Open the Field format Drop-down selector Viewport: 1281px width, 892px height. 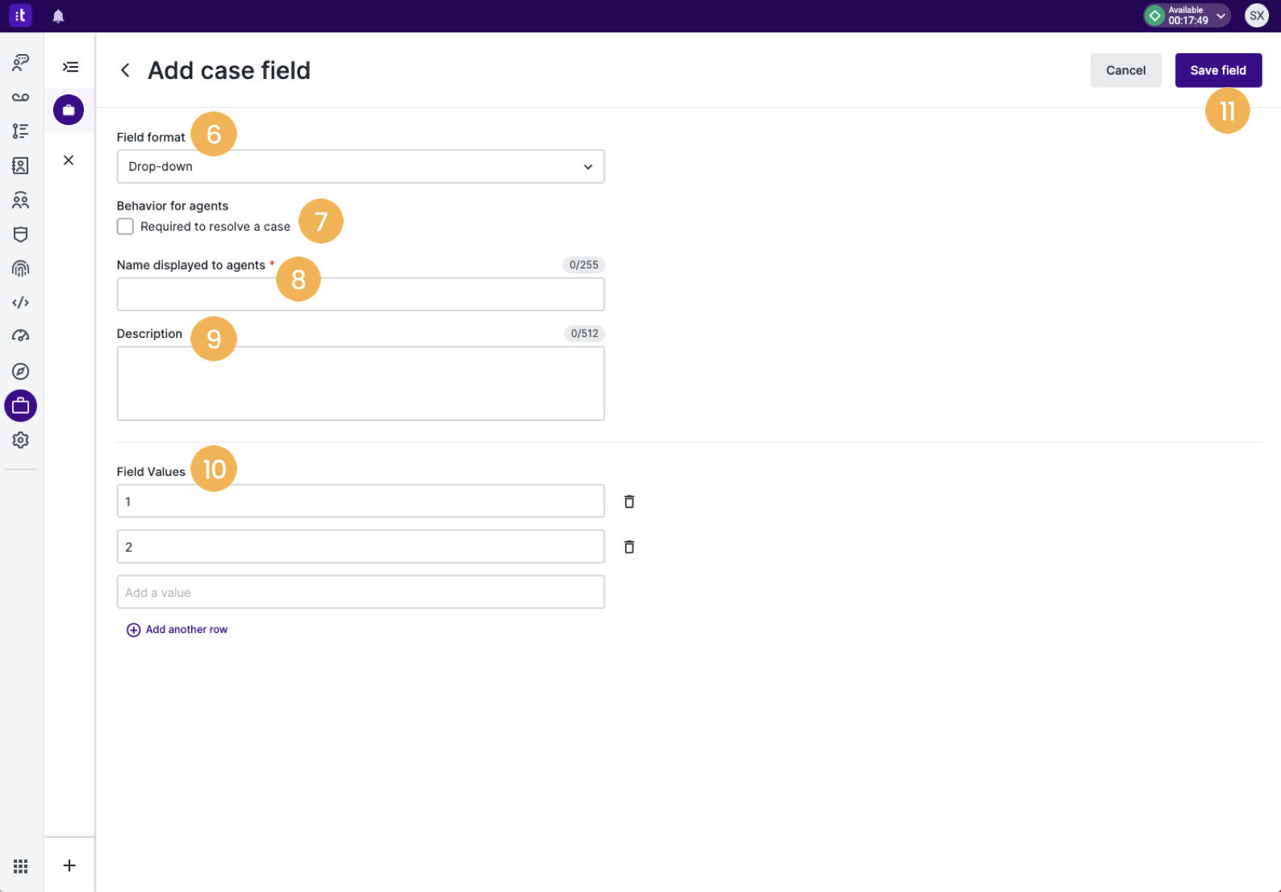361,166
